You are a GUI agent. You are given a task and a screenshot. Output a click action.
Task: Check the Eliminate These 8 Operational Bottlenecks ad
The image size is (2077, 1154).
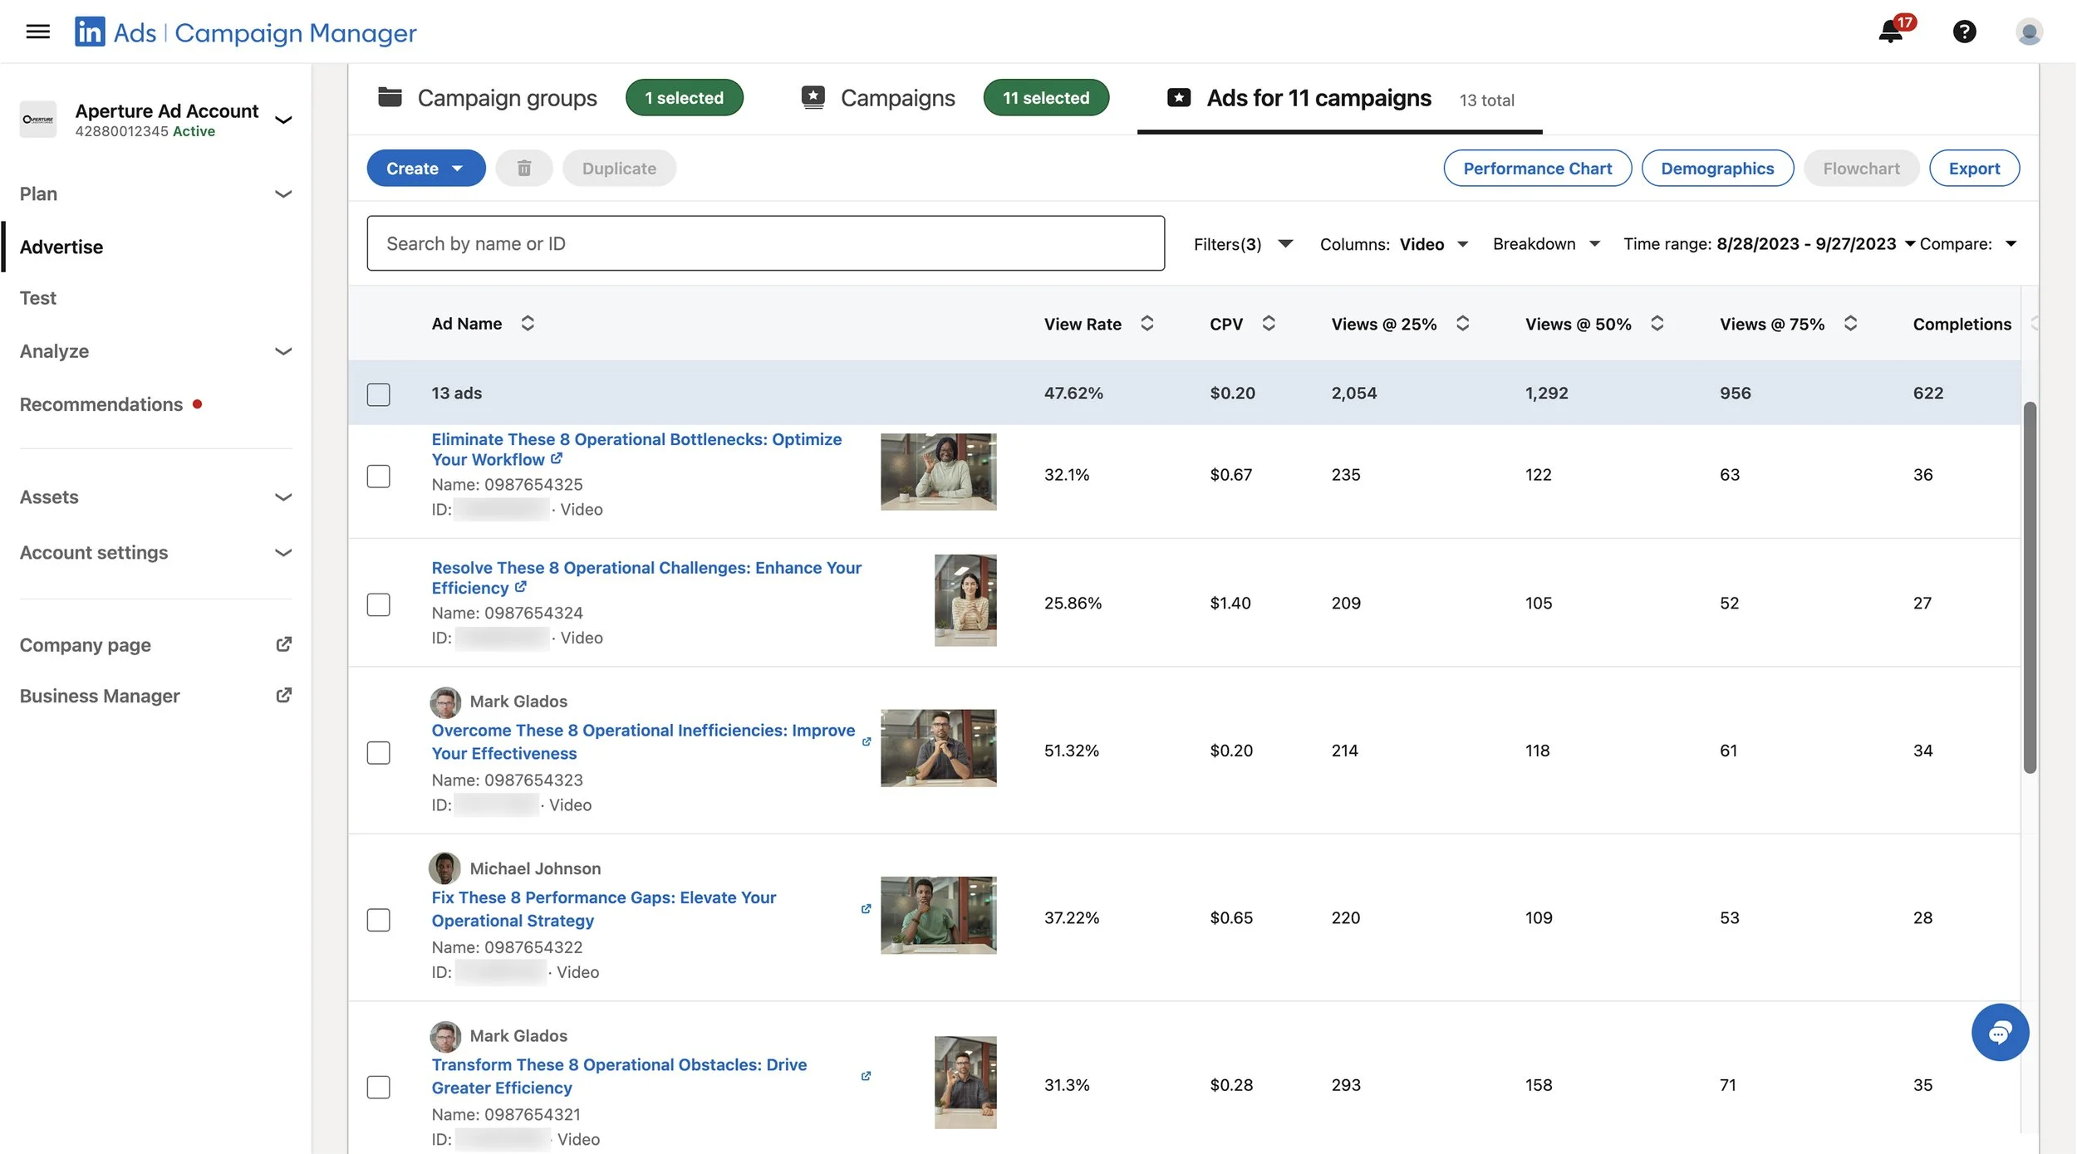378,476
